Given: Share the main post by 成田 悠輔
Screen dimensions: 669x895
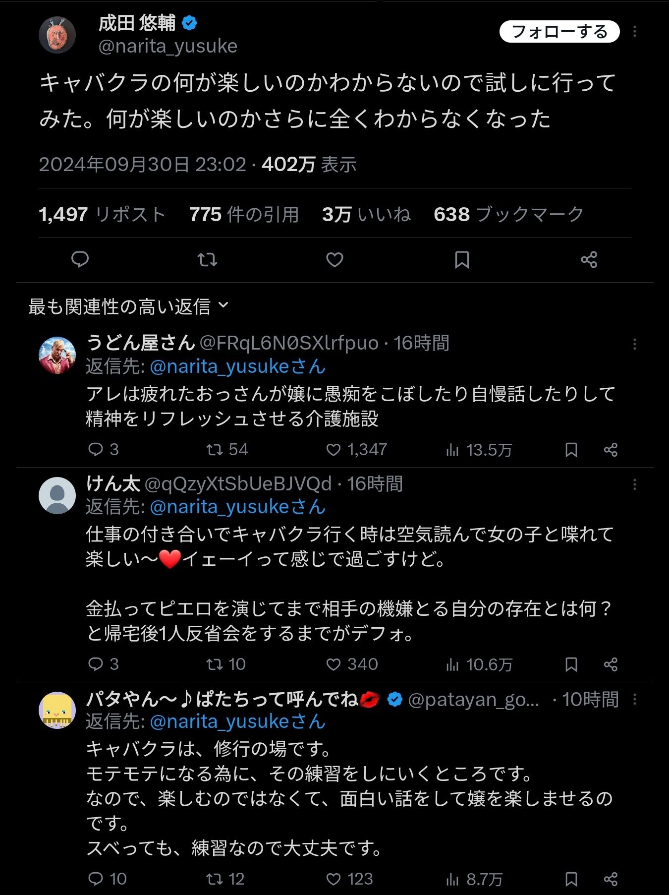Looking at the screenshot, I should (x=589, y=259).
